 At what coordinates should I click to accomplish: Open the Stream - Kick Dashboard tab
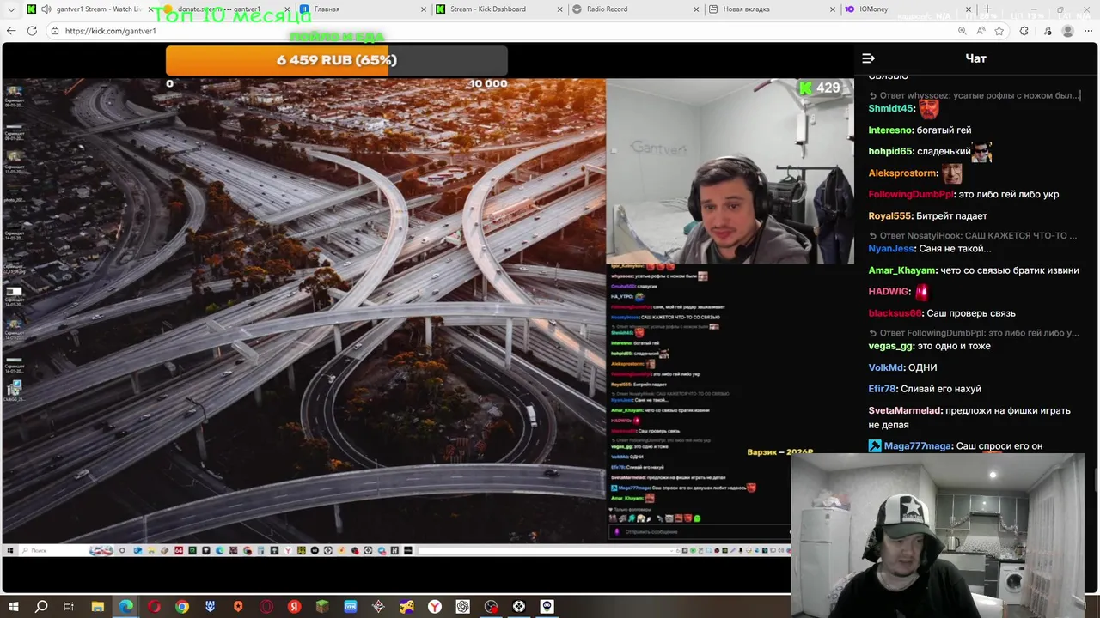(498, 9)
